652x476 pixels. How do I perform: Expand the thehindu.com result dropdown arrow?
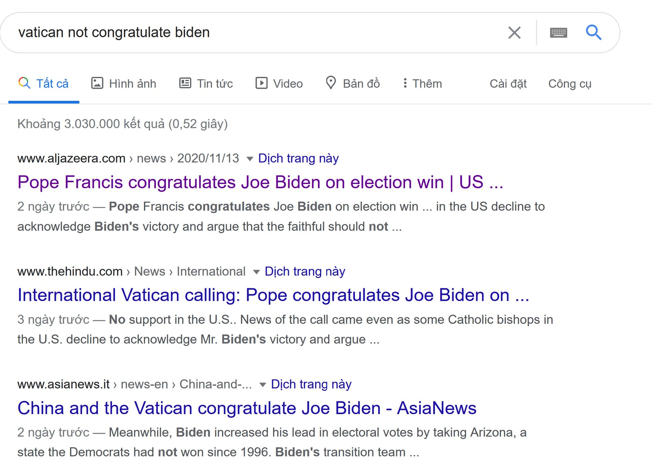(256, 272)
